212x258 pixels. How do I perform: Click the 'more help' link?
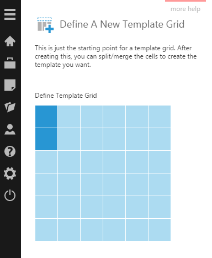click(x=185, y=9)
